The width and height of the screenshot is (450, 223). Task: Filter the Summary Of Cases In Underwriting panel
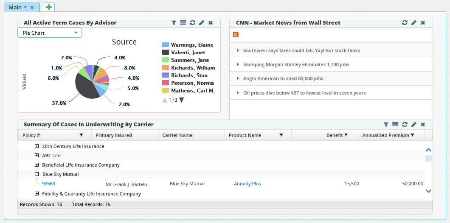click(386, 124)
